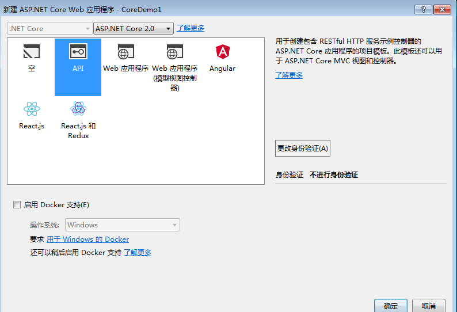Select the Angular template icon

(223, 52)
